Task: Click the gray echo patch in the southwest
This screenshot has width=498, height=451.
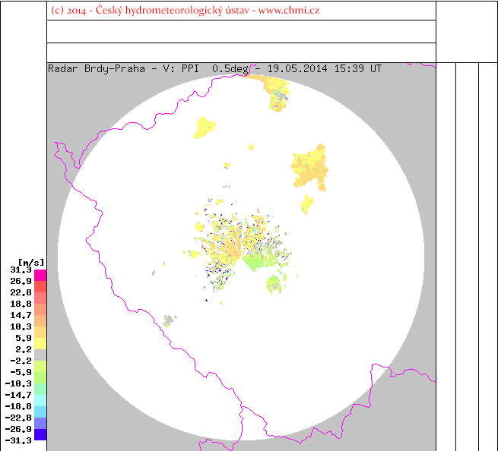Action: 170,320
